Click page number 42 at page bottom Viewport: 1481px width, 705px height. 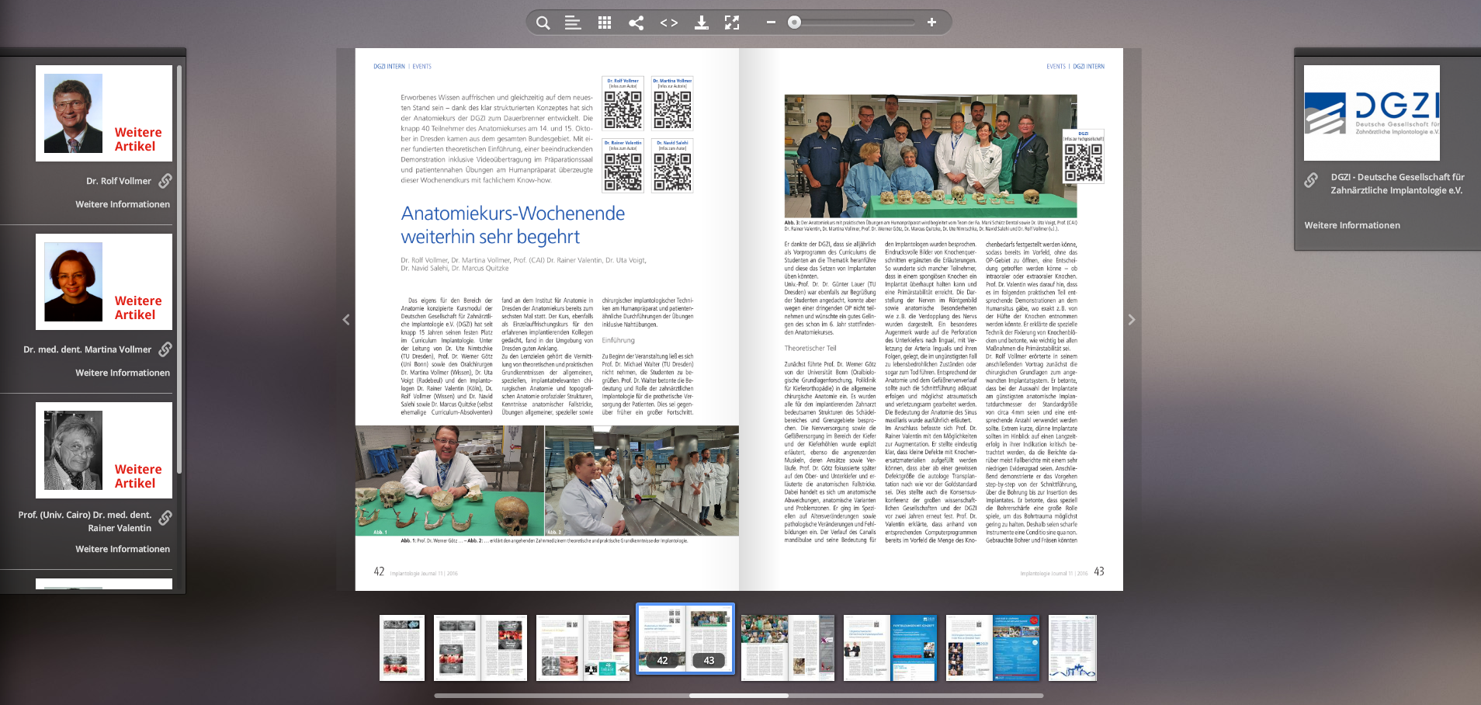tap(379, 571)
